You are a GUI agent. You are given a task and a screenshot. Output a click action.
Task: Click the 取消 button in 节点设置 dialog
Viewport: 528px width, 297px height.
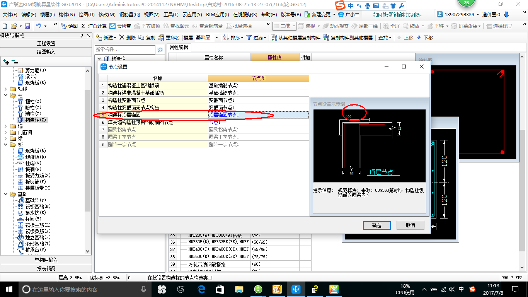(410, 225)
